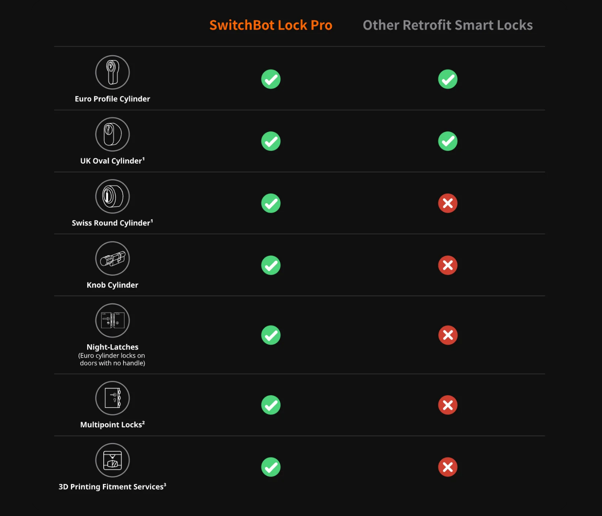Click red X in Knob Cylinder row

[x=448, y=265]
